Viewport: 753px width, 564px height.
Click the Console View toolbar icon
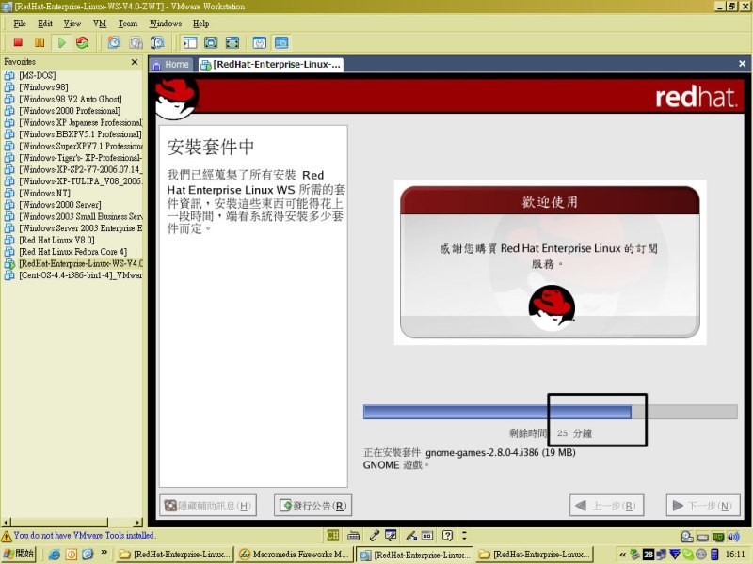point(281,42)
